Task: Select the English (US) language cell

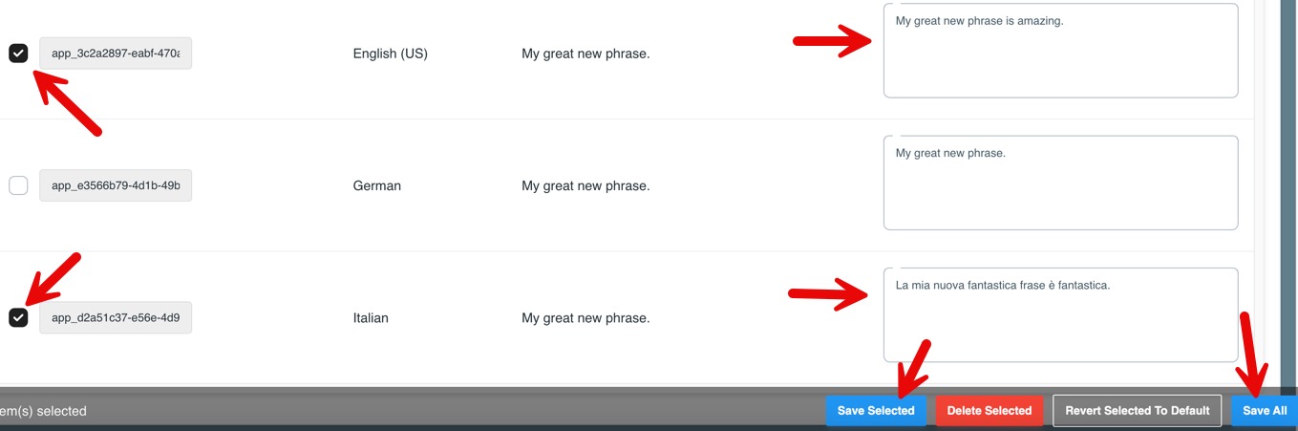Action: point(391,54)
